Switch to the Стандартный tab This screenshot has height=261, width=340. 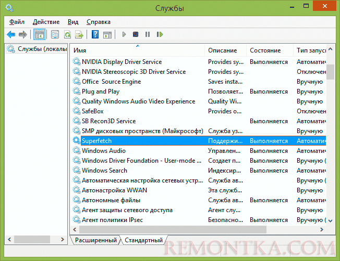click(x=143, y=240)
